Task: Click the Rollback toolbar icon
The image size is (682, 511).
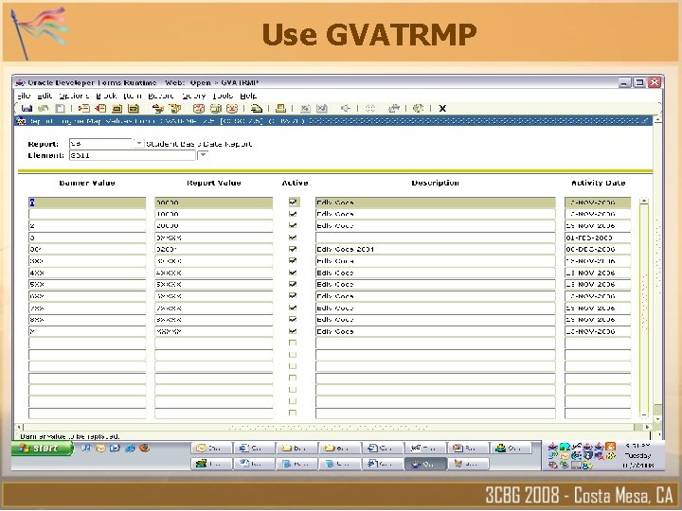Action: tap(43, 108)
